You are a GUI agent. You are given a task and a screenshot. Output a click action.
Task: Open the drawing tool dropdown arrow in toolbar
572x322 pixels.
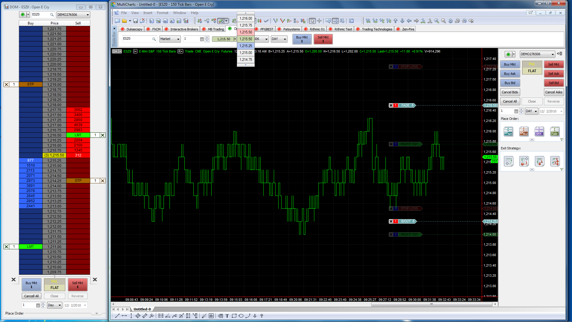click(226, 21)
